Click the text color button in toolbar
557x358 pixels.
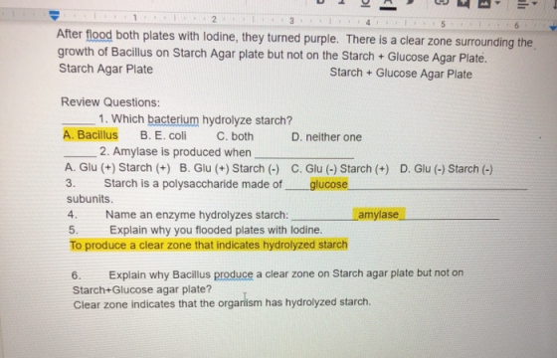388,4
